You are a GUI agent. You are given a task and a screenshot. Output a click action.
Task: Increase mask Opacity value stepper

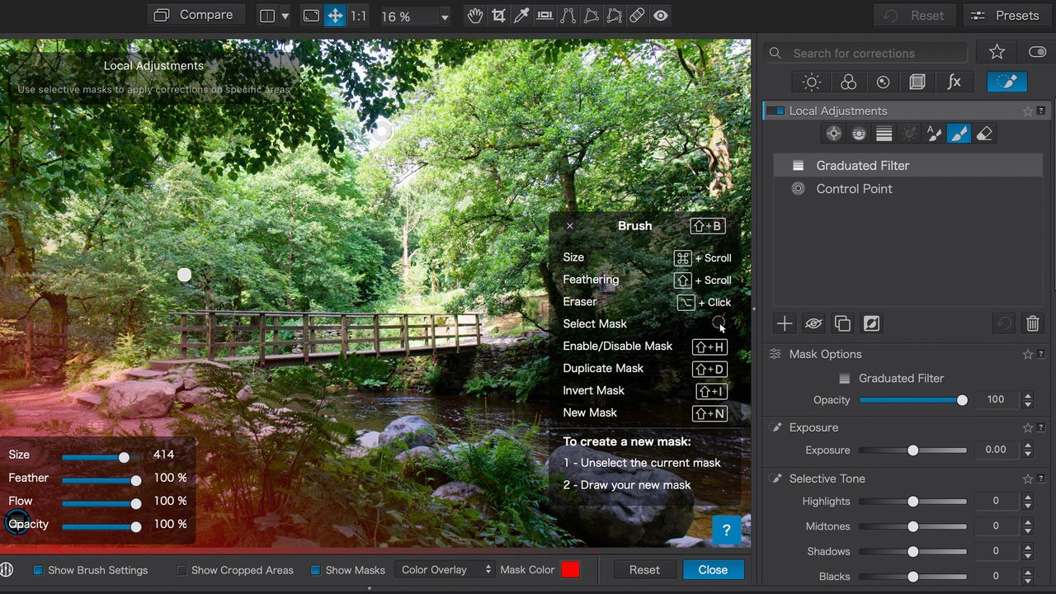click(x=1028, y=395)
